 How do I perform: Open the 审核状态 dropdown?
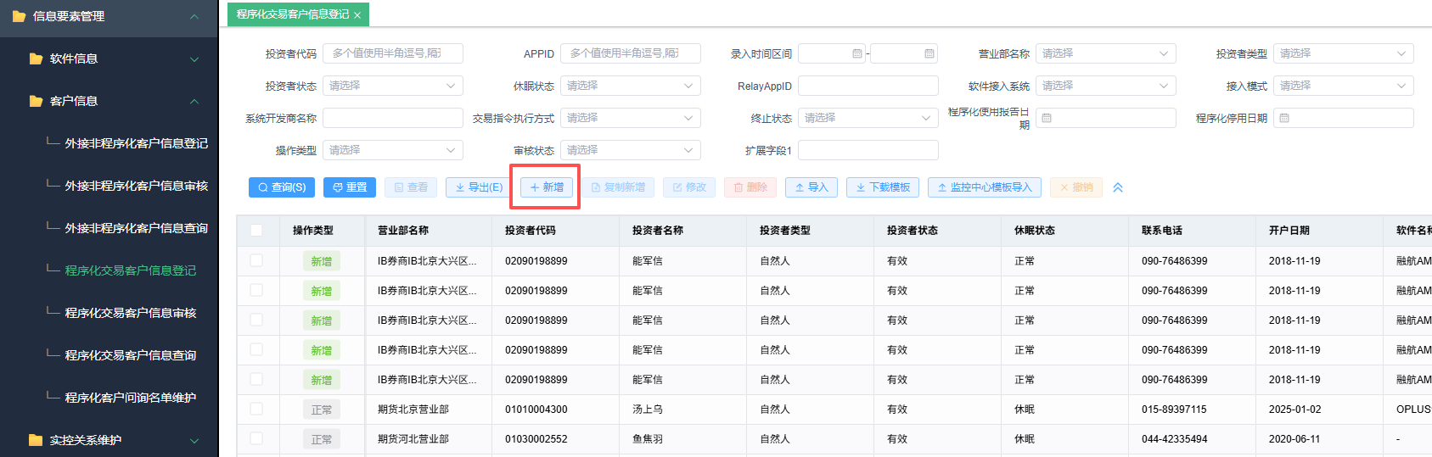pos(630,150)
